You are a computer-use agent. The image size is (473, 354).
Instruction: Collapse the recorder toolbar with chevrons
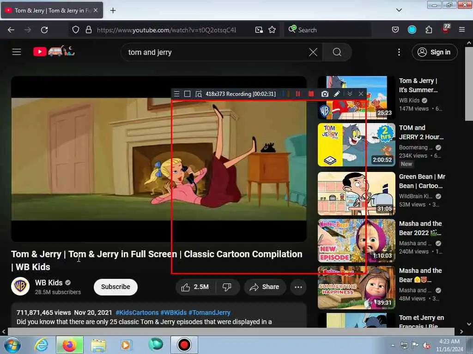click(x=350, y=94)
